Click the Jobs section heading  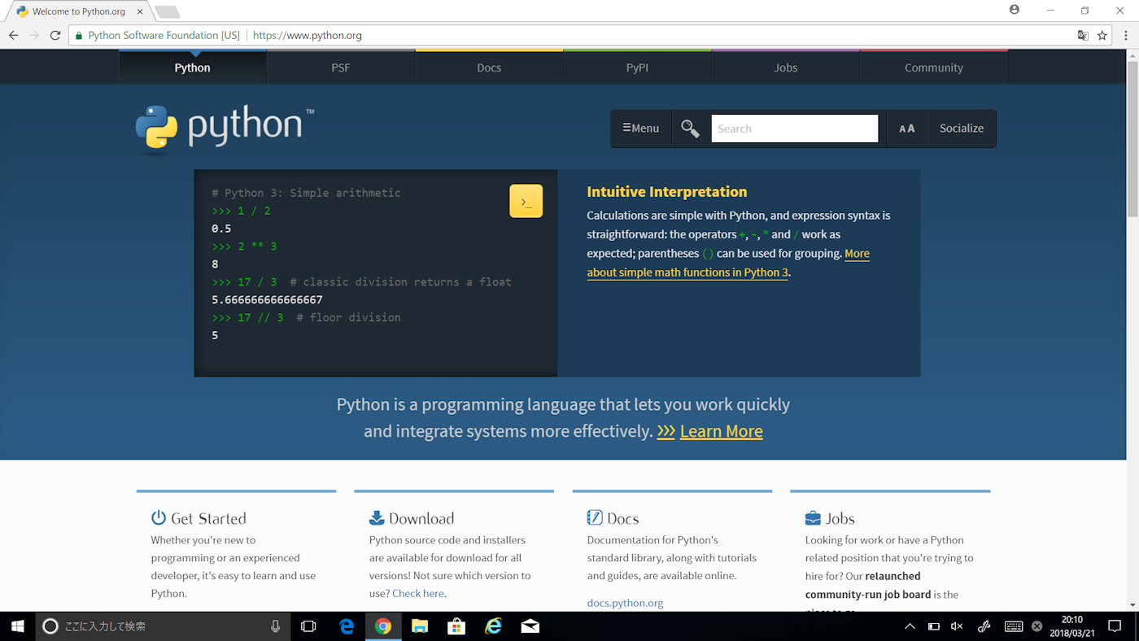(840, 518)
